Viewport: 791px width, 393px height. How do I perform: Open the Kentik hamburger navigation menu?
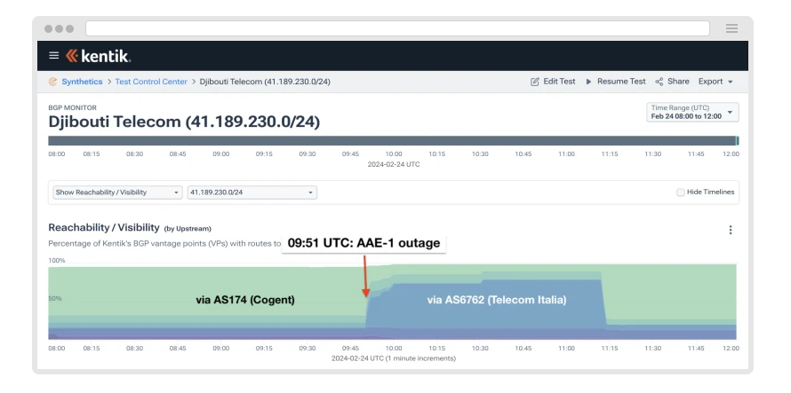(54, 55)
